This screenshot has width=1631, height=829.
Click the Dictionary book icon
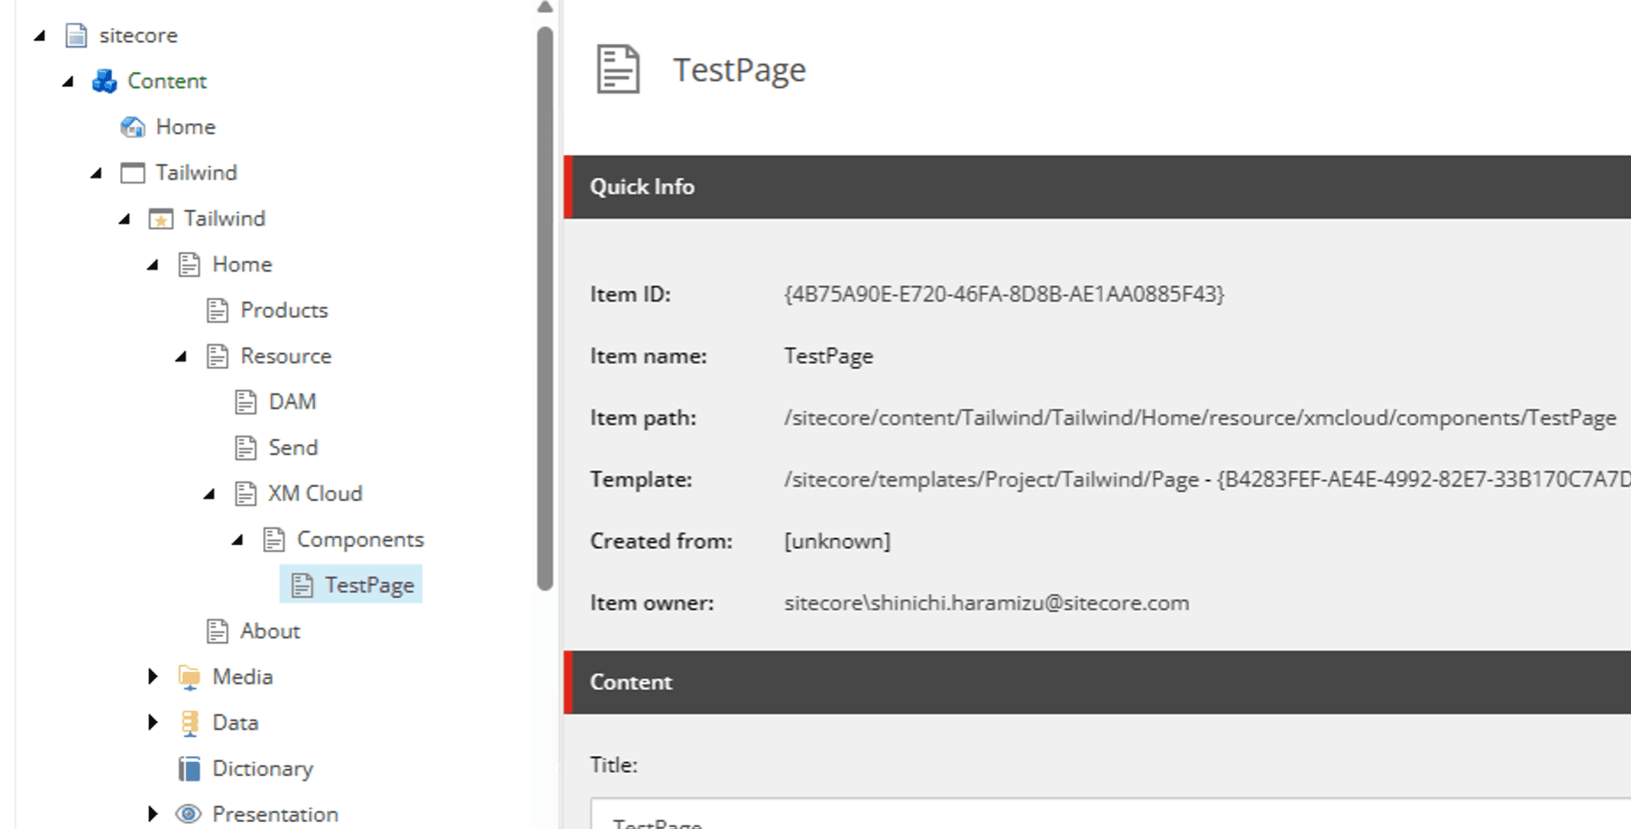(189, 769)
